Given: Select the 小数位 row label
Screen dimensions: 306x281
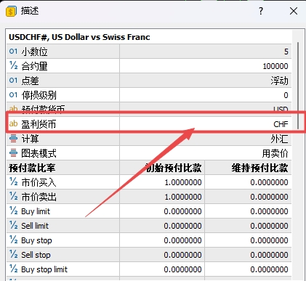Looking at the screenshot, I should [34, 52].
